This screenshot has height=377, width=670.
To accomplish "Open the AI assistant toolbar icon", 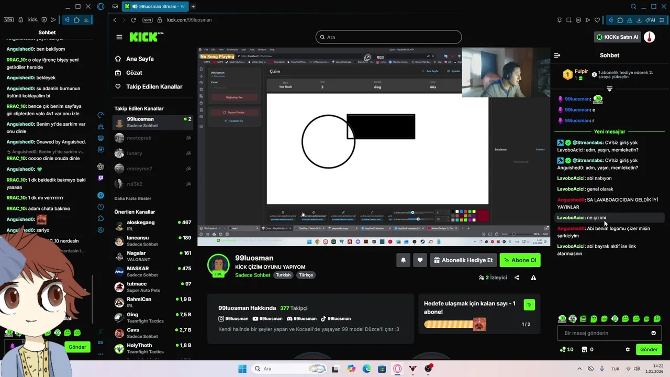I will coord(650,20).
